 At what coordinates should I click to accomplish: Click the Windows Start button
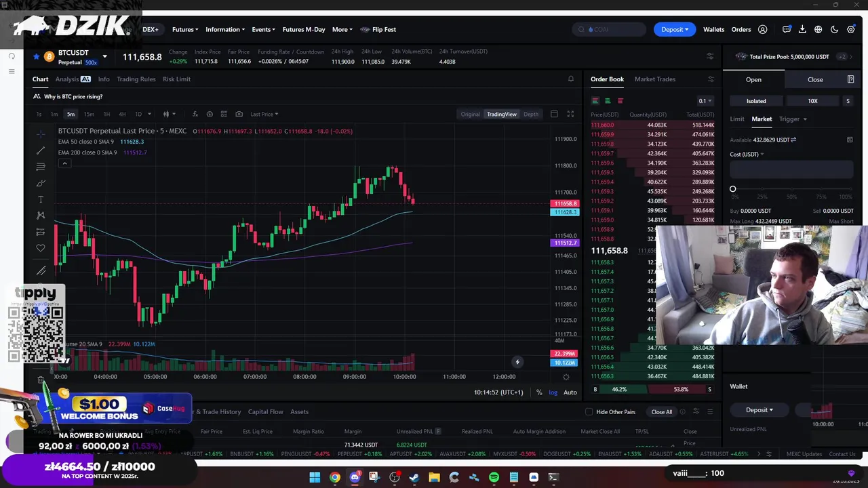tap(315, 477)
